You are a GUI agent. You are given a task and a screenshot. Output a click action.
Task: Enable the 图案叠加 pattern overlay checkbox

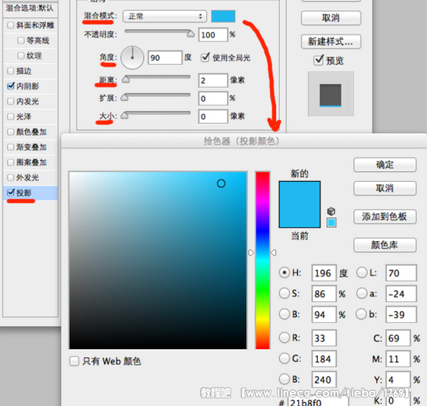11,162
